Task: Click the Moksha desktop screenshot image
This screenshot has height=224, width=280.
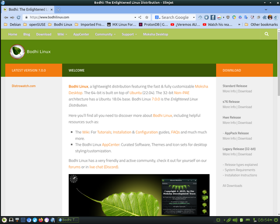Action: 139,195
